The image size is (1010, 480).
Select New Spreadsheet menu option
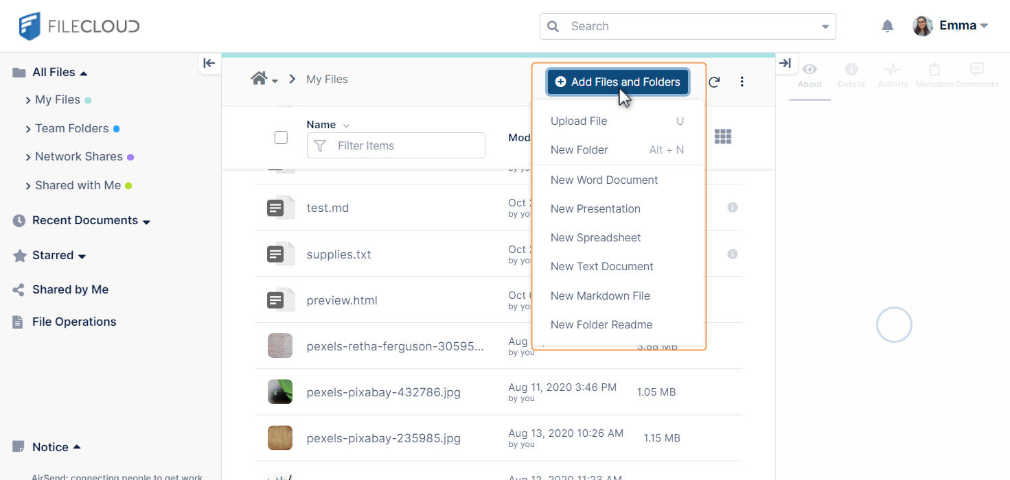(595, 237)
